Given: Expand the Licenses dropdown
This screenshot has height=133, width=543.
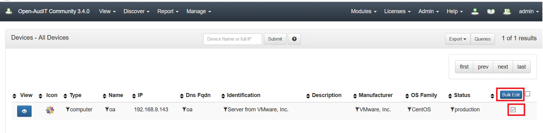Looking at the screenshot, I should [397, 11].
